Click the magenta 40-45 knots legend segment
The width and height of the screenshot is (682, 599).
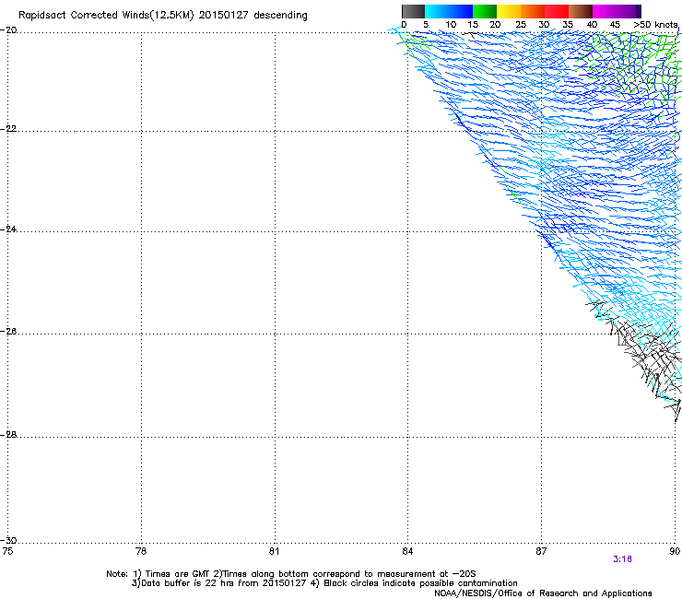tap(605, 11)
